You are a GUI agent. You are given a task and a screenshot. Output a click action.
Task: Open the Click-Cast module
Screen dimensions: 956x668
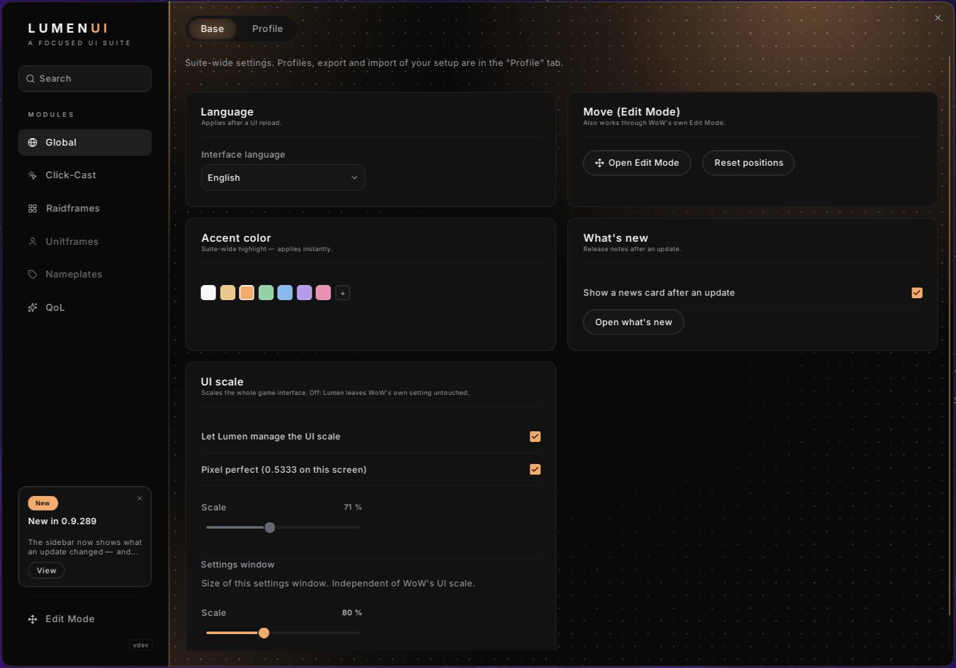click(x=85, y=175)
